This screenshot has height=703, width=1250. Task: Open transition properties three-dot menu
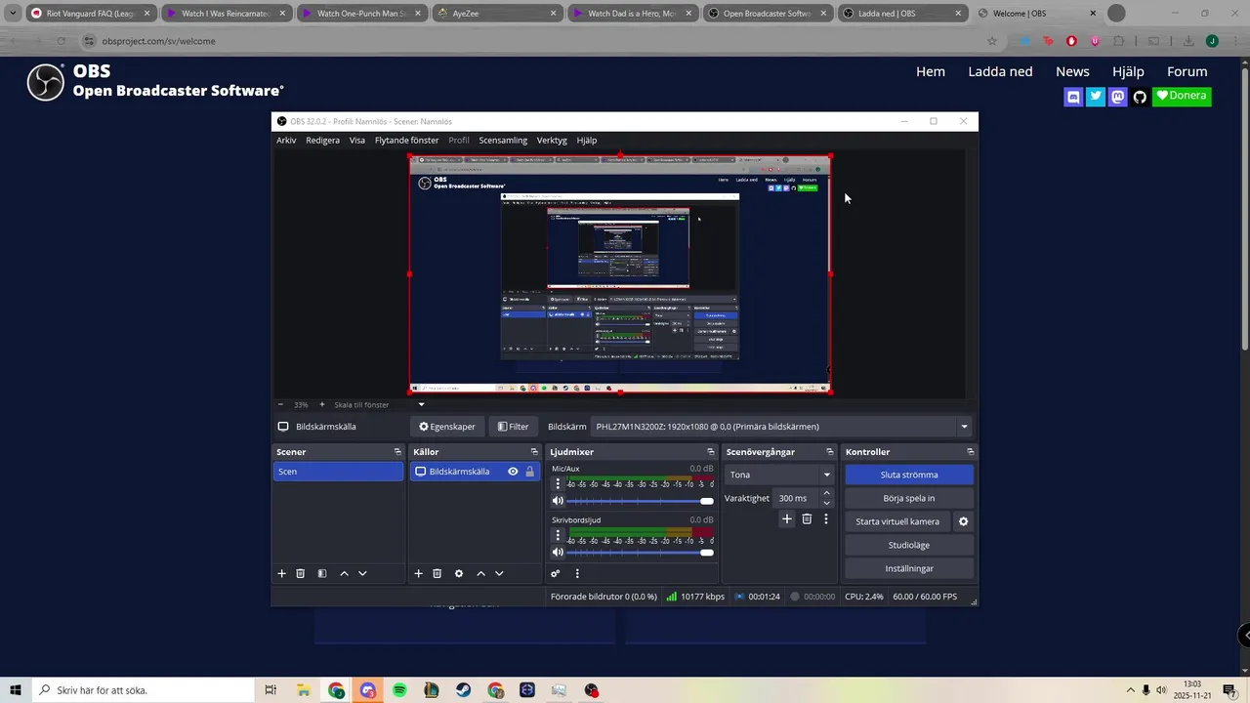pyautogui.click(x=826, y=519)
